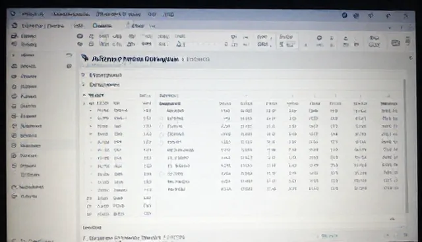Expand the first collapsible section under the page heading

pos(83,75)
